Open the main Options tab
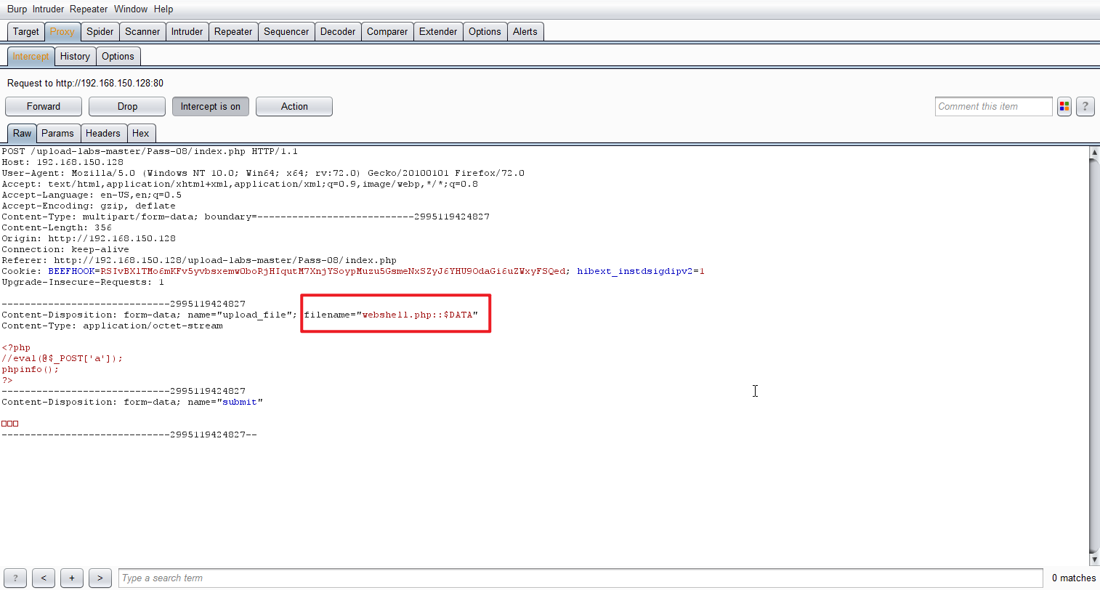 pos(485,31)
